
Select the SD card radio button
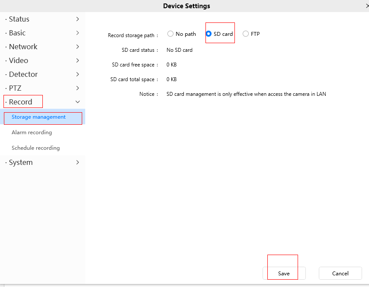pyautogui.click(x=209, y=34)
